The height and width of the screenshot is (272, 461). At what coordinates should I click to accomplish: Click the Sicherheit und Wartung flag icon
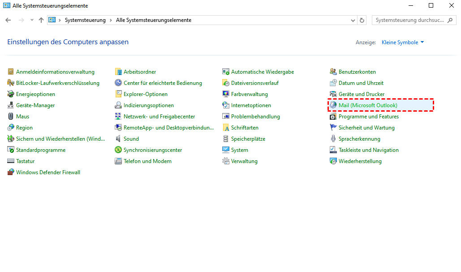tap(333, 128)
